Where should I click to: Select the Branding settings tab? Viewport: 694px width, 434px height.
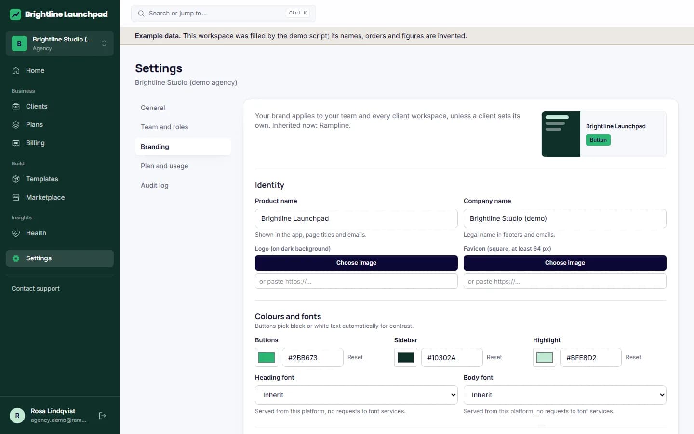[x=183, y=147]
